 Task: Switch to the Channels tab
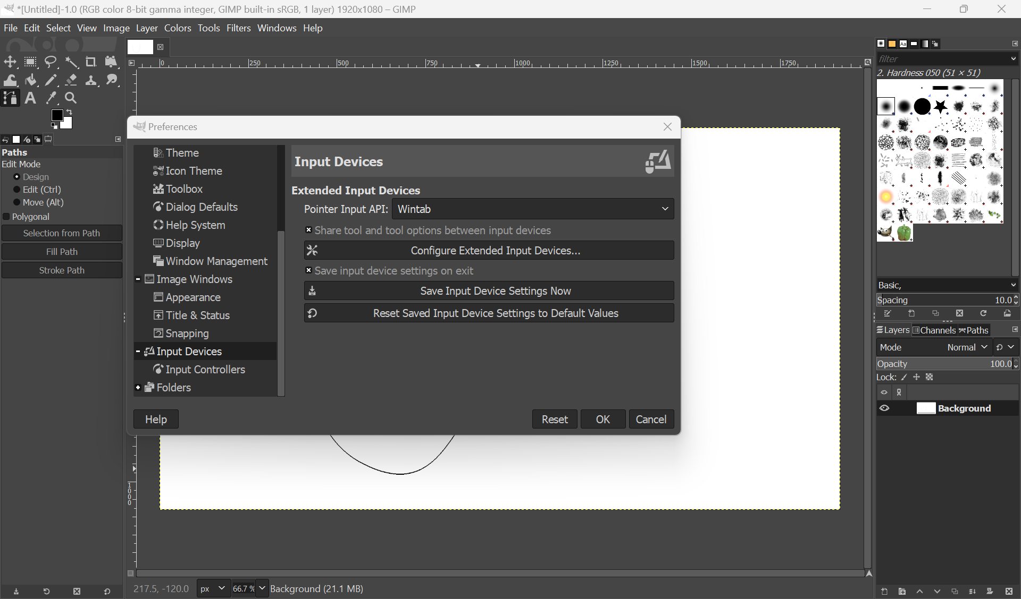click(x=934, y=330)
